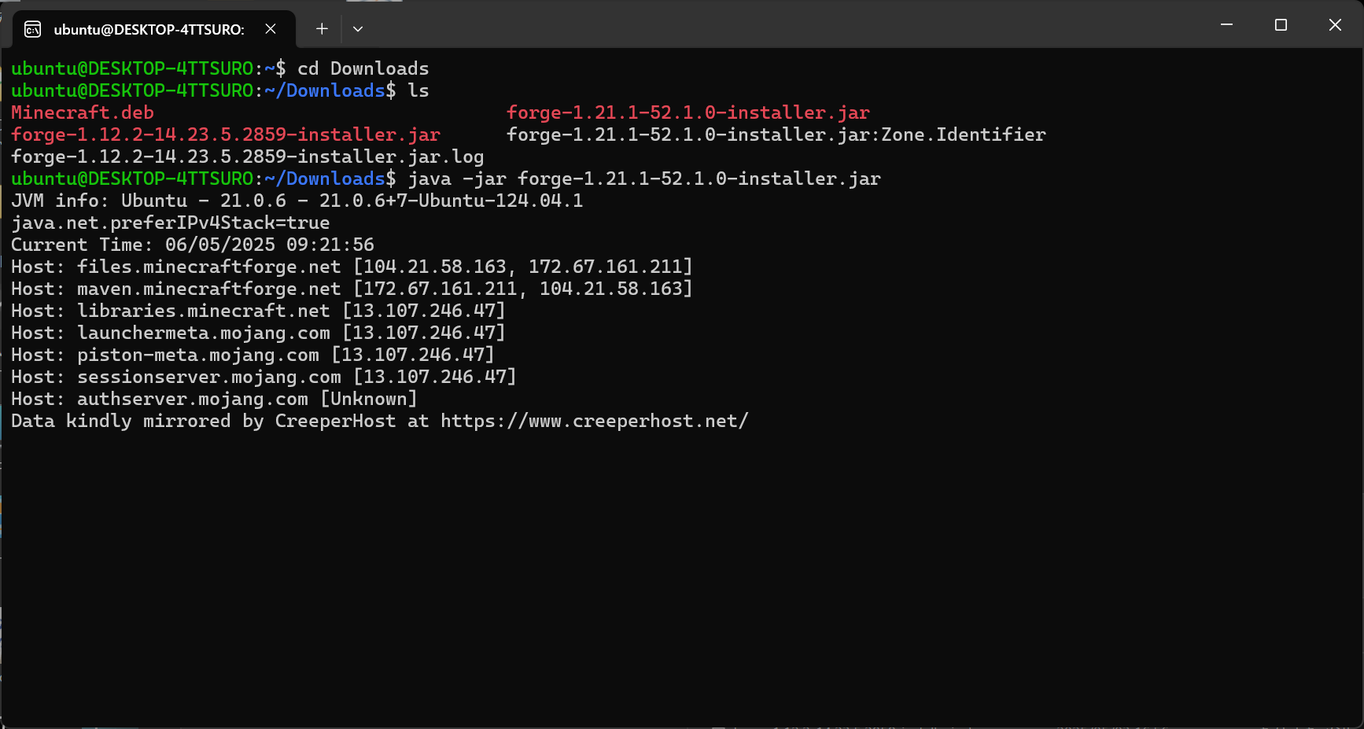Screen dimensions: 1364x729
Task: Click the Minecraft.deb filename in listing
Action: point(83,112)
